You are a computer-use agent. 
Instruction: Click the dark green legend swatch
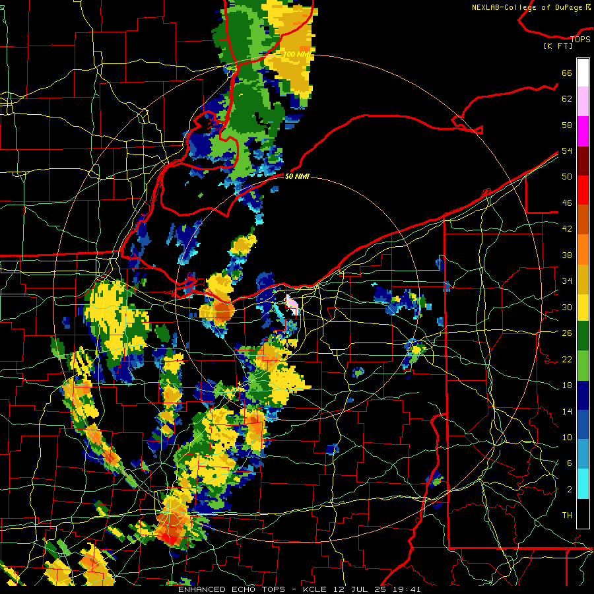pos(583,336)
